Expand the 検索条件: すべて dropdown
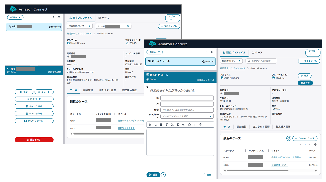Image resolution: width=326 pixels, height=182 pixels. [x=79, y=26]
